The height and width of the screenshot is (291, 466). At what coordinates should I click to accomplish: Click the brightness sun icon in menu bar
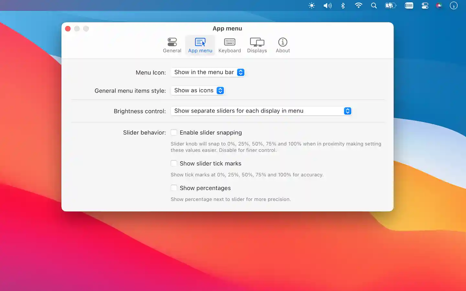[x=312, y=5]
